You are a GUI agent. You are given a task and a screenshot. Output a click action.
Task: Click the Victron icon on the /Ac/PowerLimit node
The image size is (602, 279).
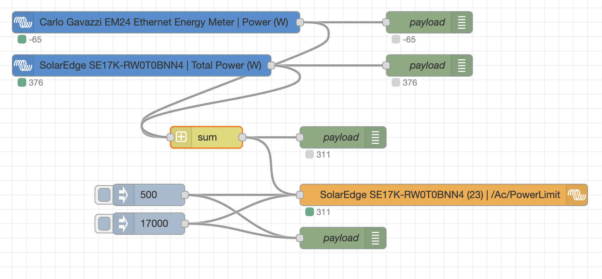[577, 195]
